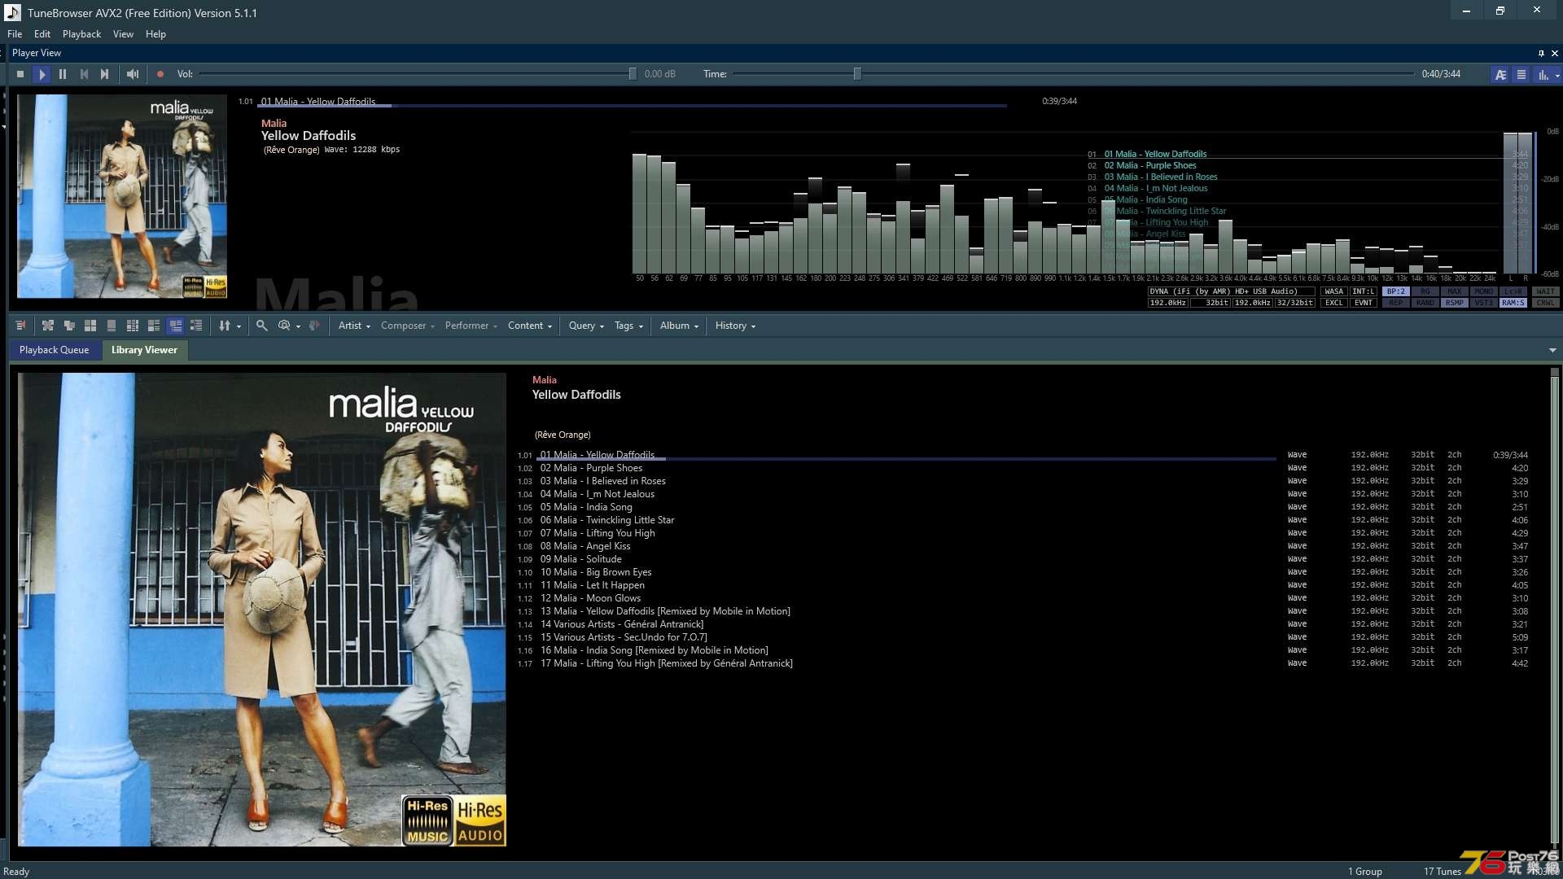The height and width of the screenshot is (879, 1563).
Task: Expand the History dropdown
Action: point(735,326)
